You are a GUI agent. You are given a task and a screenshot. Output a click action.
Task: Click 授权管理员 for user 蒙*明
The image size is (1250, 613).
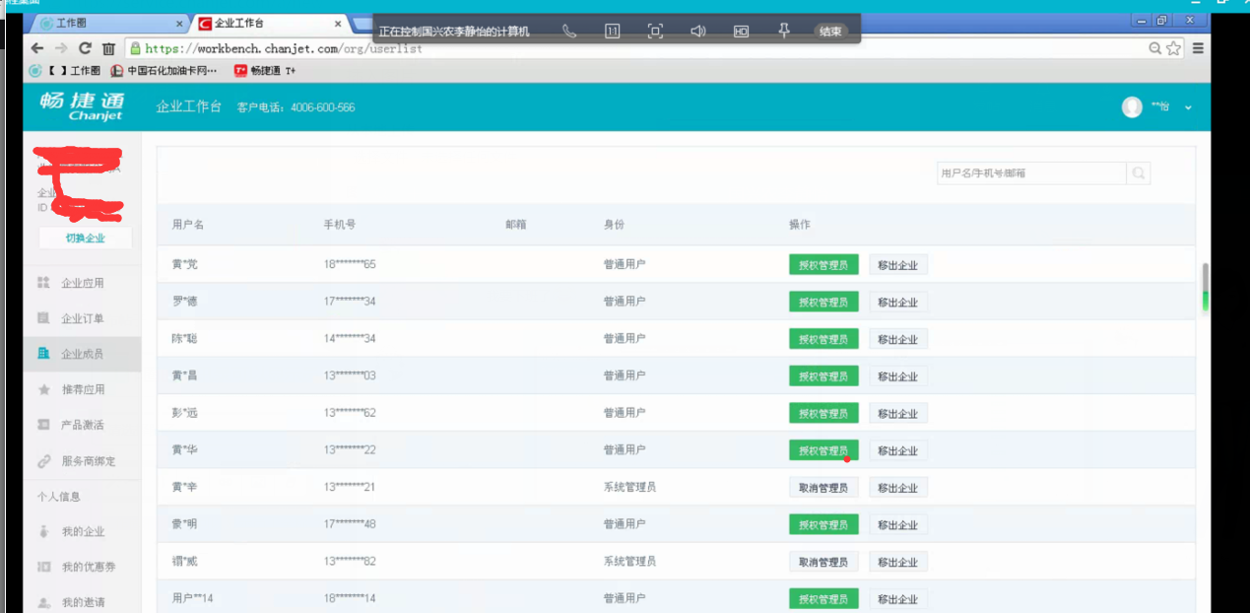coord(823,524)
